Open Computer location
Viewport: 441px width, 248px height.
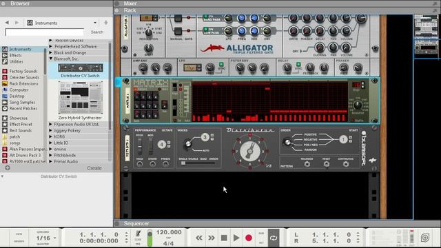click(x=19, y=90)
